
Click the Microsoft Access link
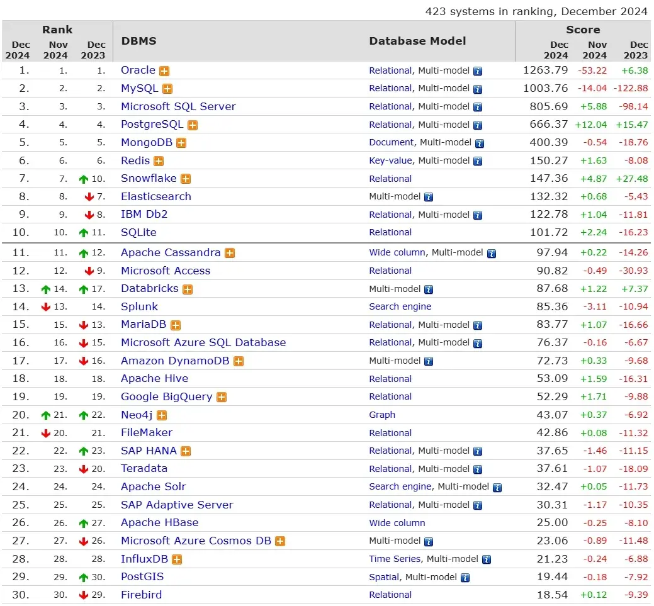[166, 271]
